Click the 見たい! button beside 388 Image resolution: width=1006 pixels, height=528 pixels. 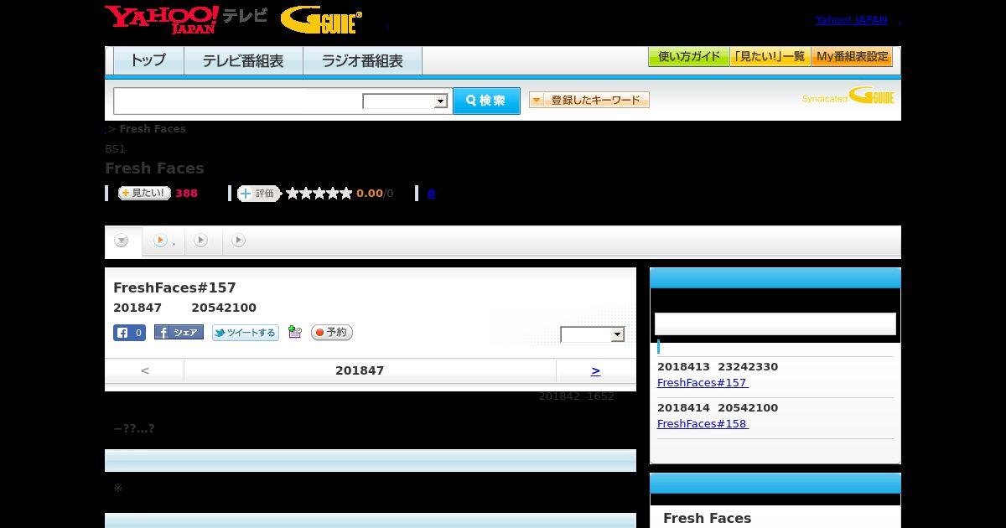[144, 193]
